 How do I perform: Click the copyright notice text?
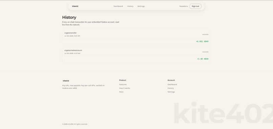[75, 124]
